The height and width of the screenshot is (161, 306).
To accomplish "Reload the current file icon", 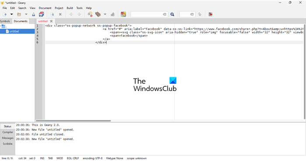I will point(52,14).
